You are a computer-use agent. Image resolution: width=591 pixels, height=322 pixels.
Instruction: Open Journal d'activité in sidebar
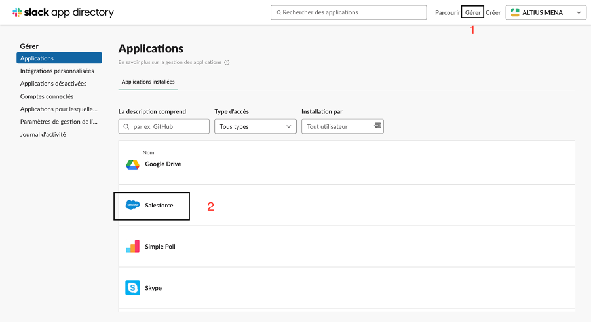pos(43,134)
